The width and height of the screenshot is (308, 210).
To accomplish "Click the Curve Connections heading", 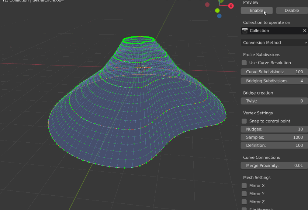I will tap(262, 157).
